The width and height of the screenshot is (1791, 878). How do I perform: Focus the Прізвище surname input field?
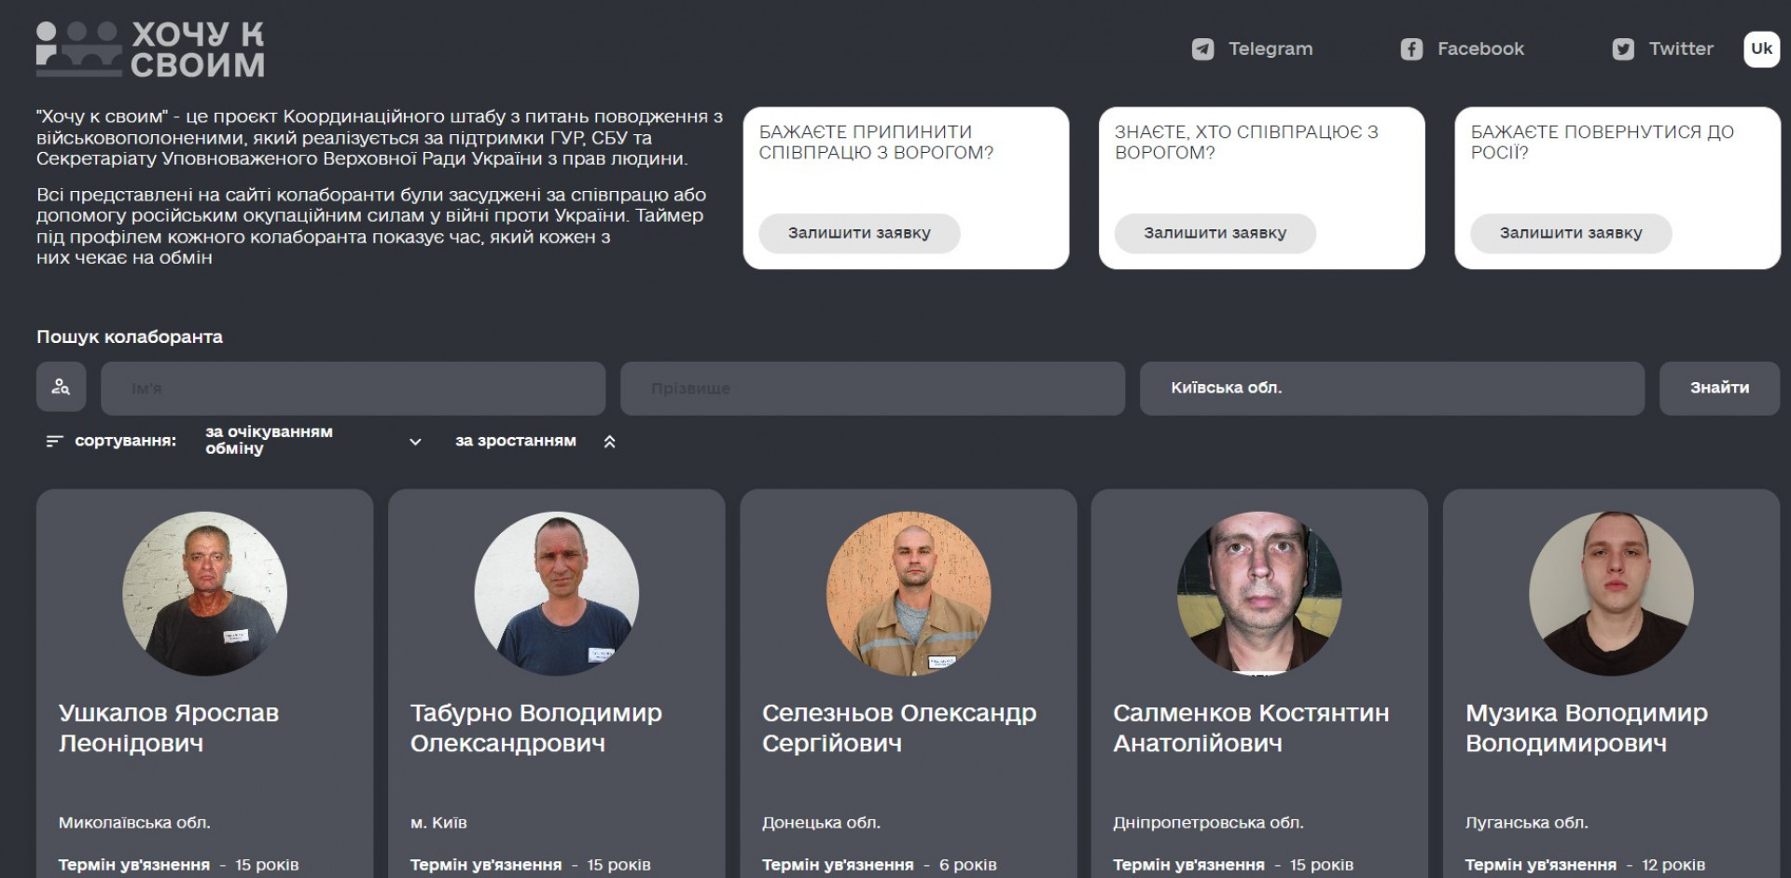pos(872,388)
